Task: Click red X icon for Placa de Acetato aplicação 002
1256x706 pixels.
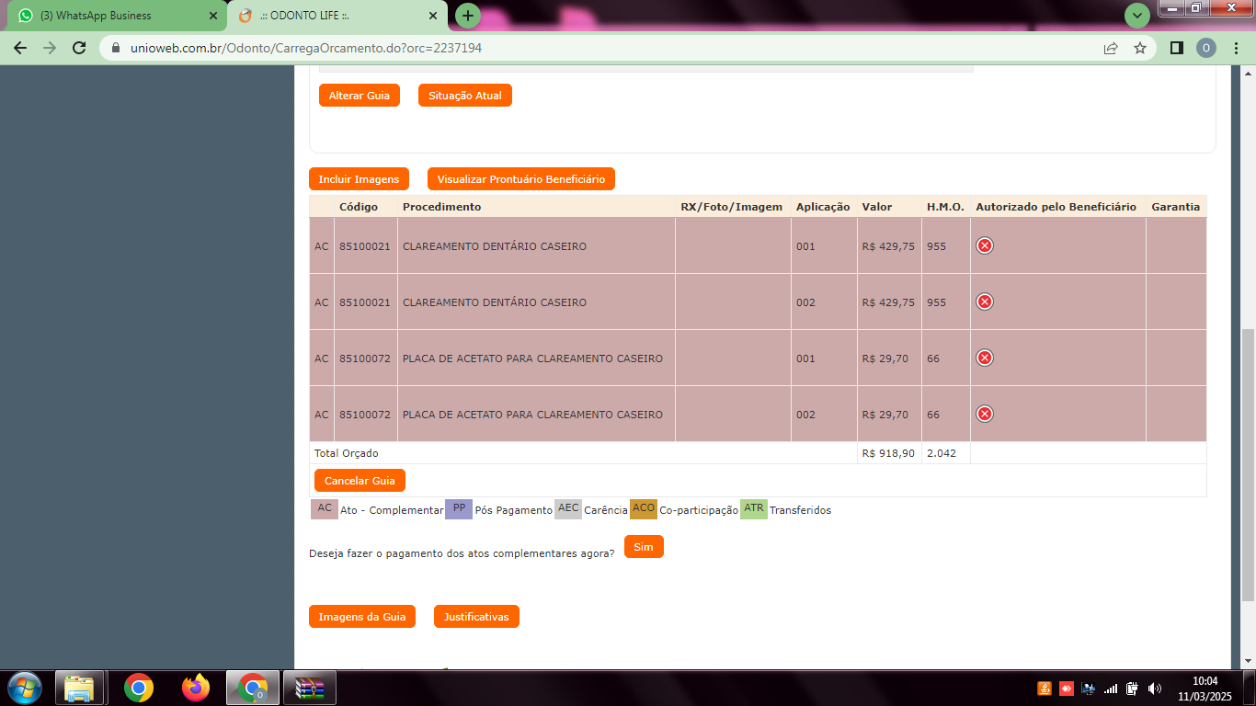Action: tap(984, 414)
